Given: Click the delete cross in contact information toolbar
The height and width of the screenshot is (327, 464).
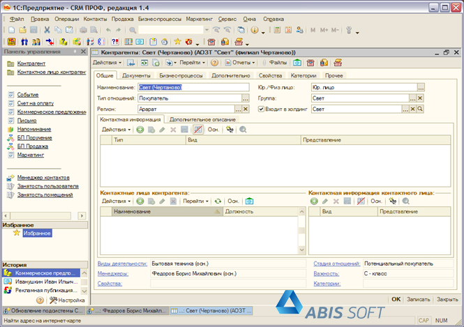Looking at the screenshot, I should 173,130.
